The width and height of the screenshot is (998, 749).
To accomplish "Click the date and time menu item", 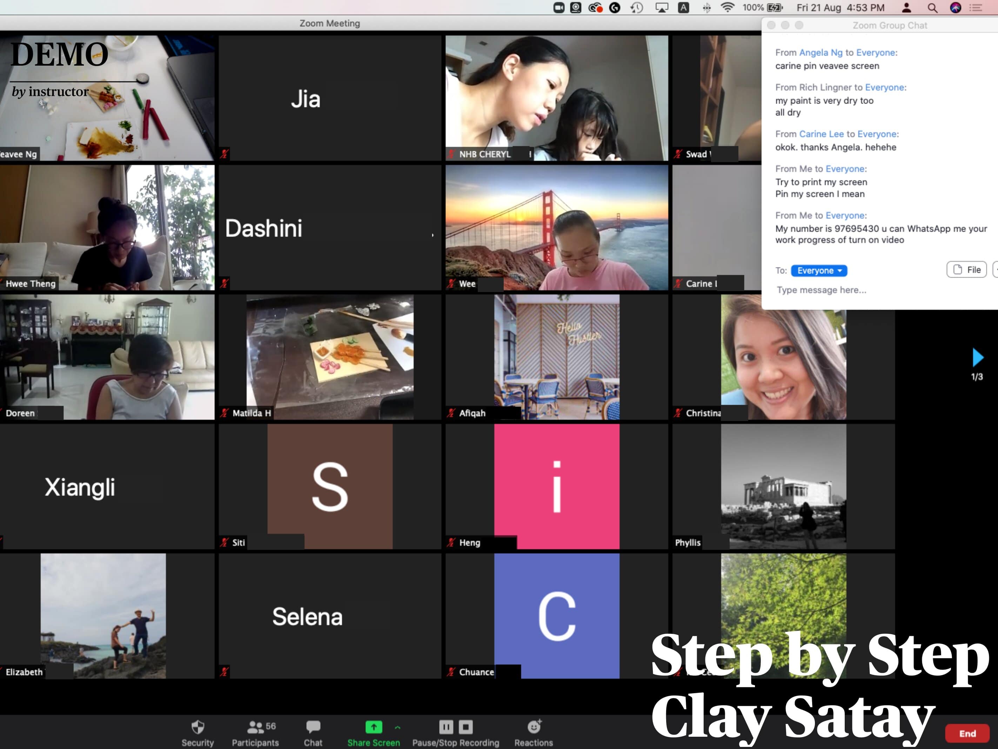I will pyautogui.click(x=840, y=8).
